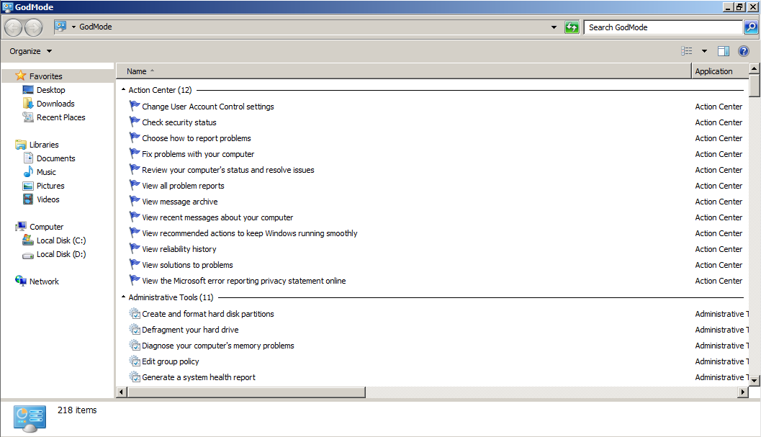Click the Back arrow button
Viewport: 761px width, 437px height.
click(14, 27)
